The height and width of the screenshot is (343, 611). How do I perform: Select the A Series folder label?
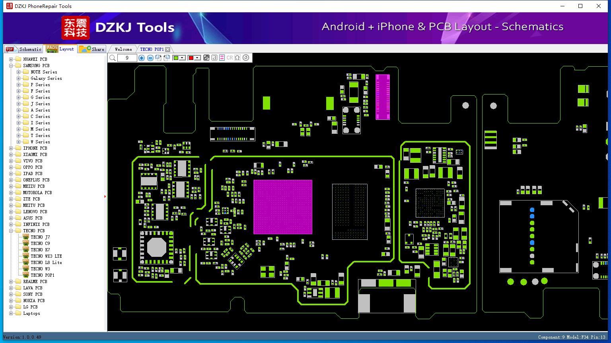point(40,110)
